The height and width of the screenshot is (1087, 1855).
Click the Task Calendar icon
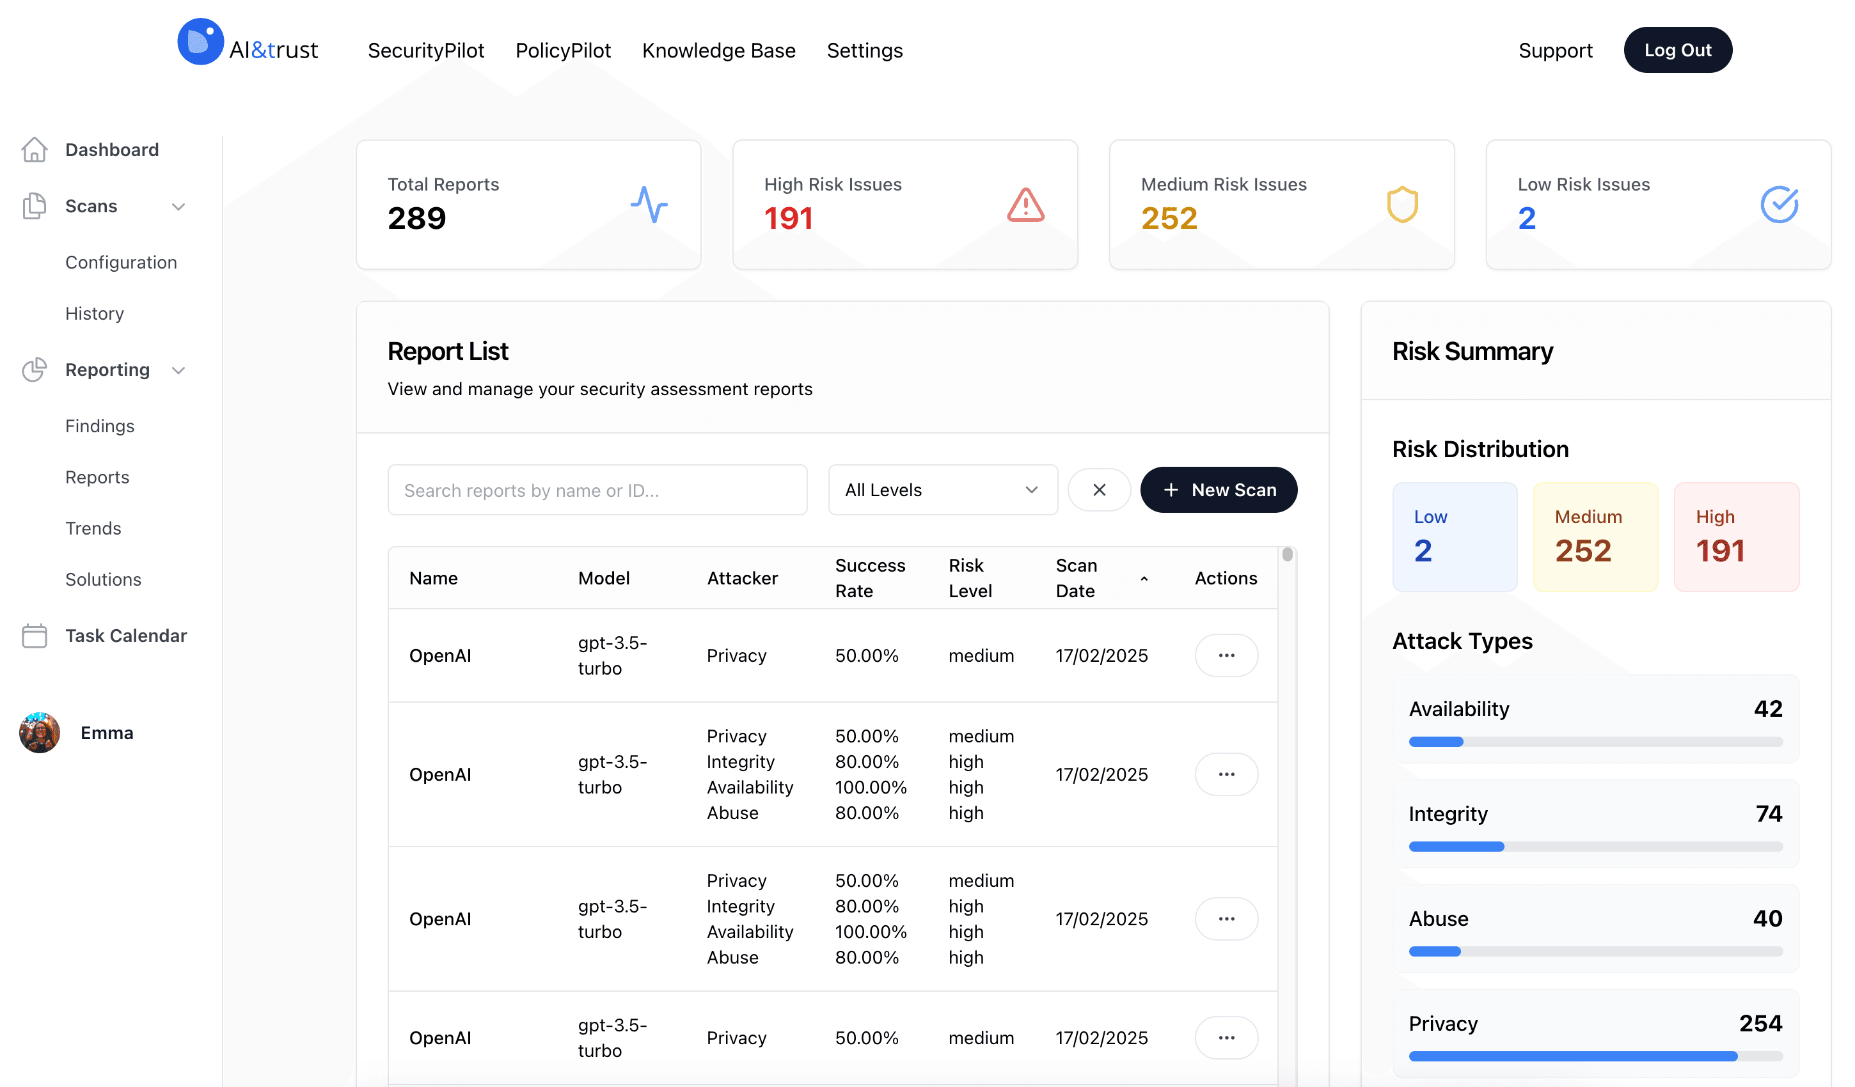click(34, 635)
